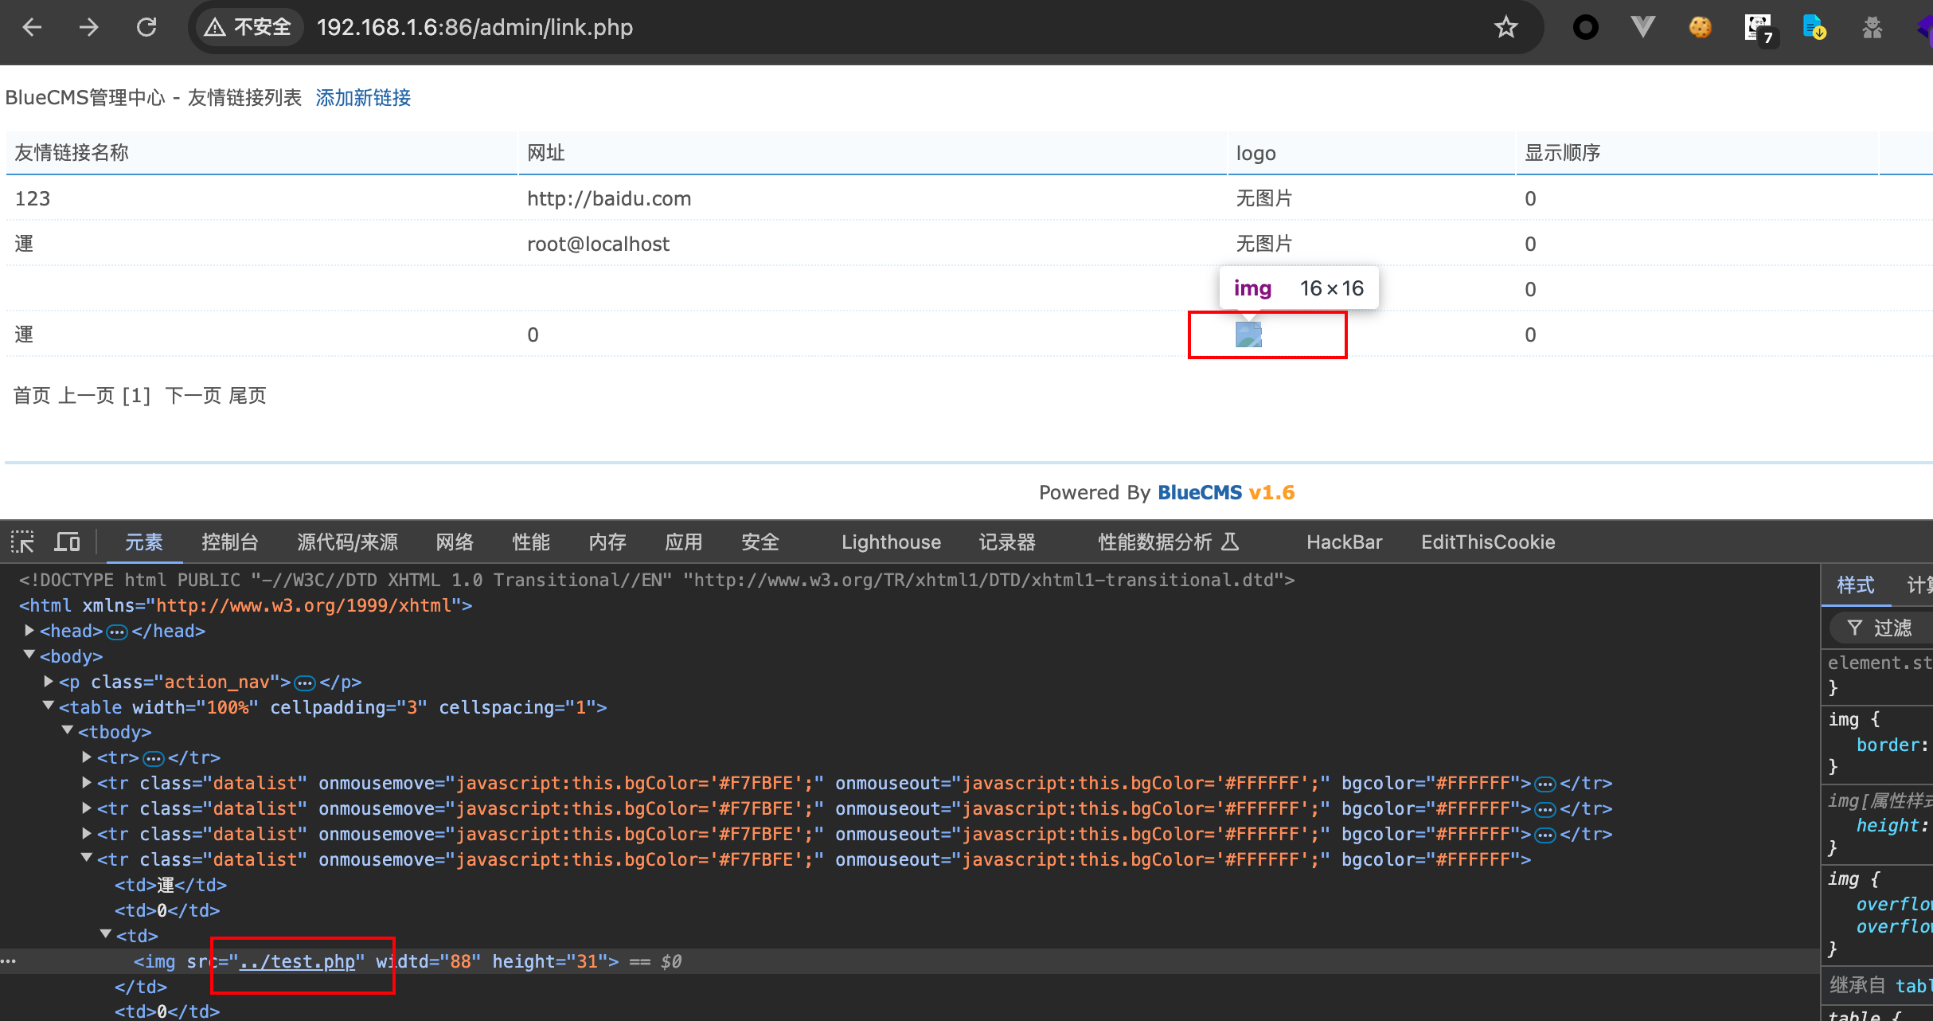Switch to the 元素 DevTools tab

(x=143, y=542)
